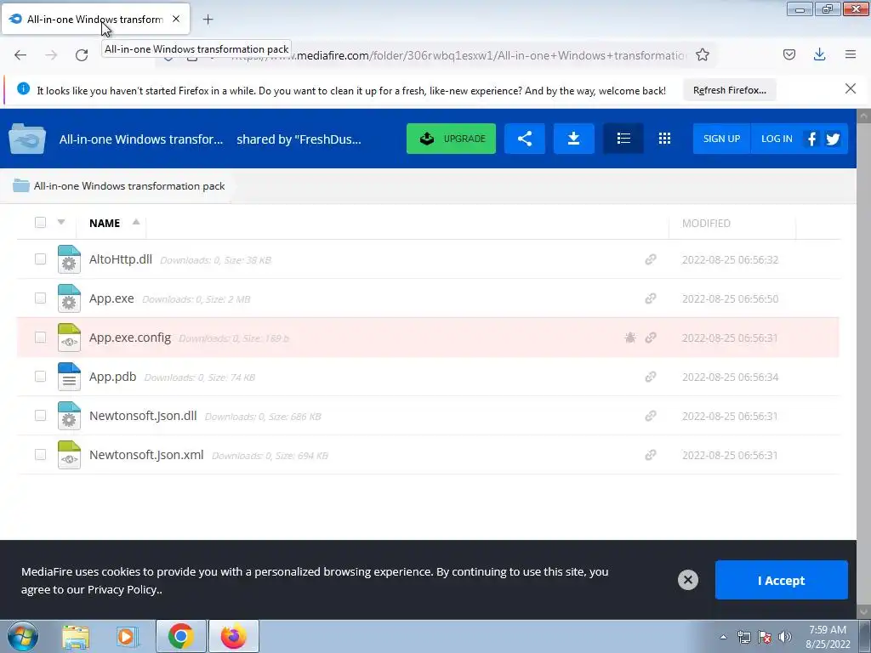Copy link icon for App.exe.config
Screen dimensions: 871x653
(x=650, y=337)
